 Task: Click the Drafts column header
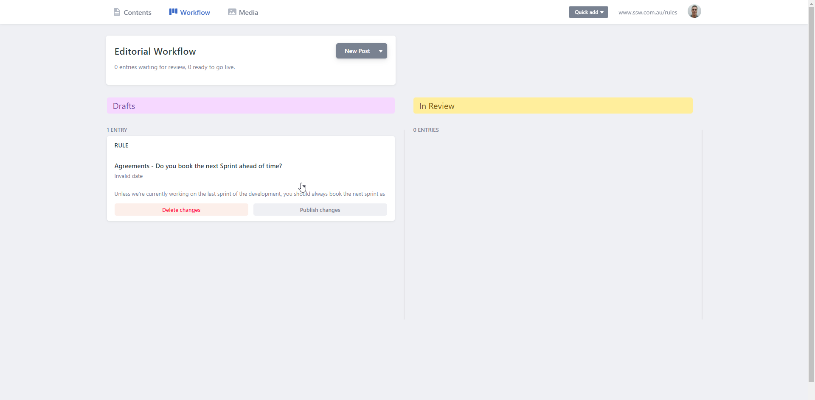coord(251,106)
